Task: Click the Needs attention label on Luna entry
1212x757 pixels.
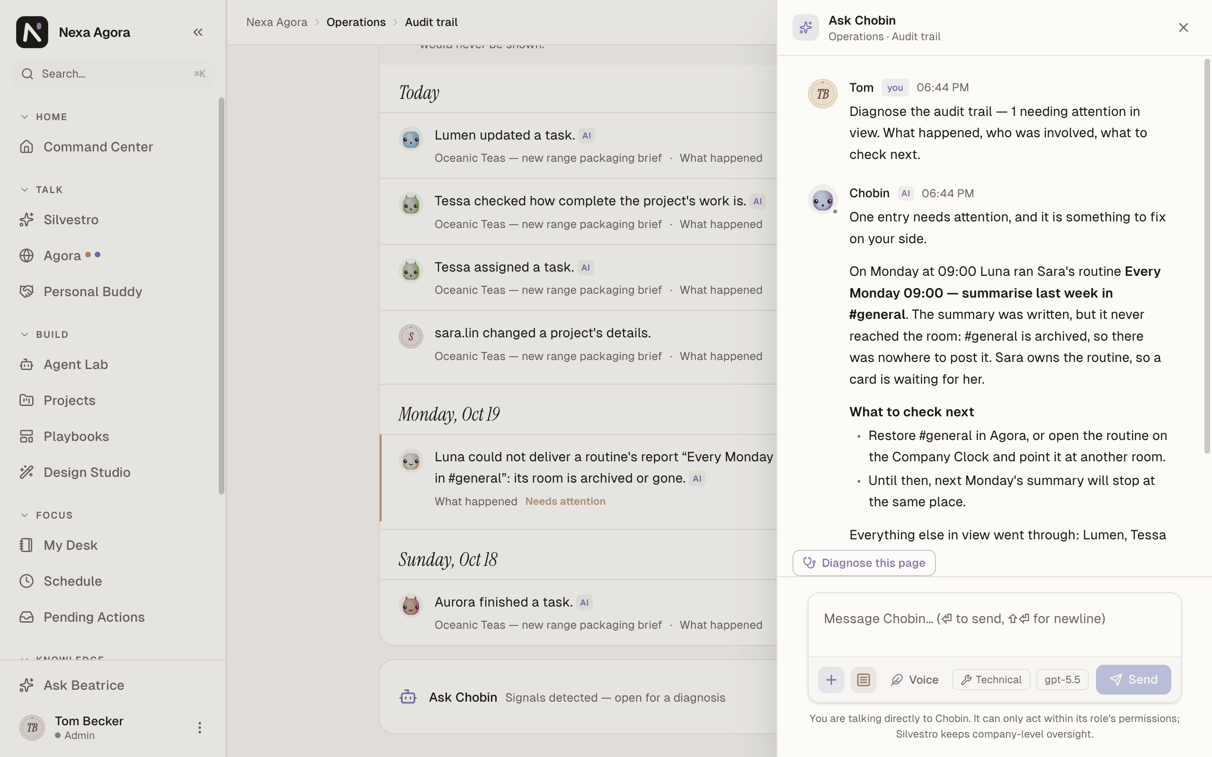Action: (565, 501)
